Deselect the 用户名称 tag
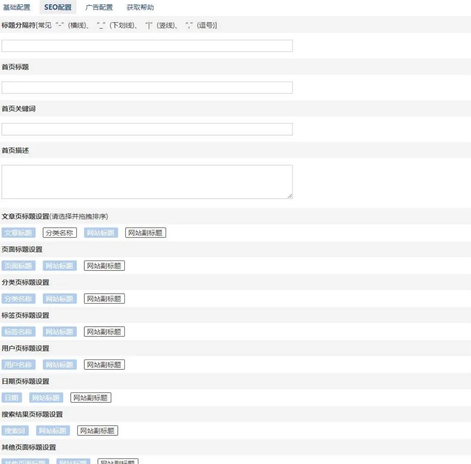 click(x=19, y=365)
